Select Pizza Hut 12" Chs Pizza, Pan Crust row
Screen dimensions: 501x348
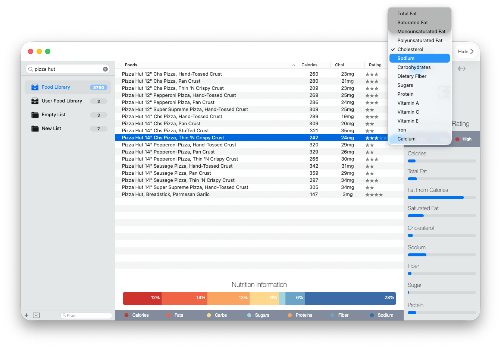259,81
